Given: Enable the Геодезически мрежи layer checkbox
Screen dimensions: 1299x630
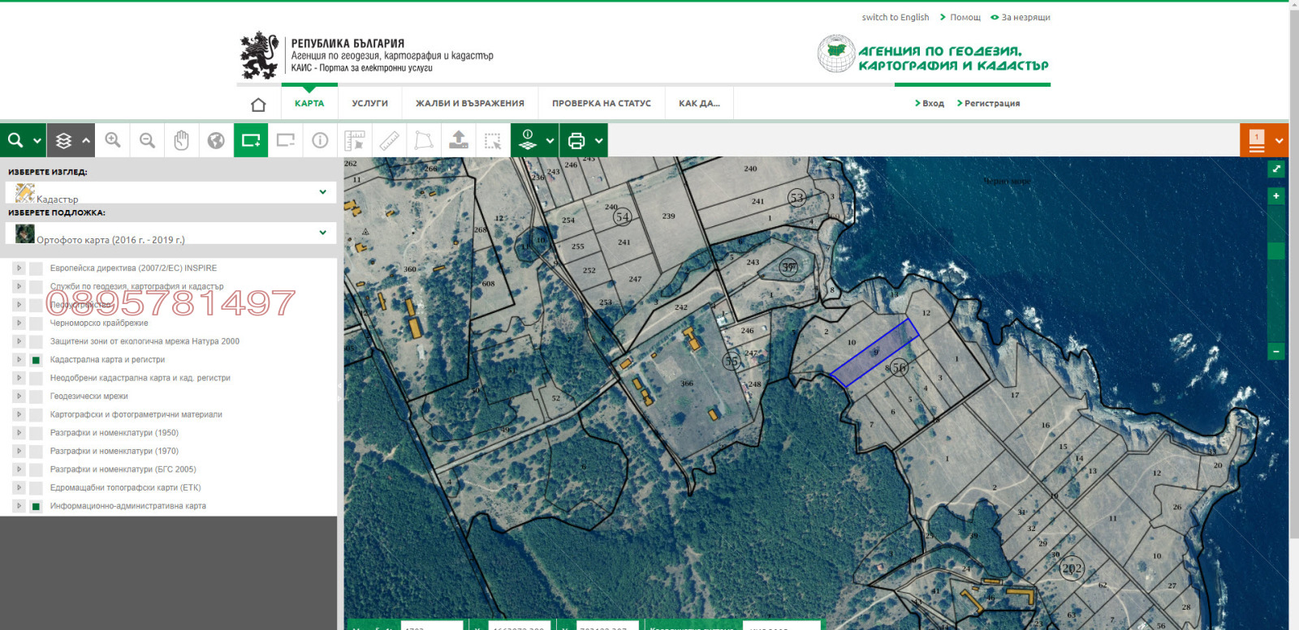Looking at the screenshot, I should tap(36, 396).
